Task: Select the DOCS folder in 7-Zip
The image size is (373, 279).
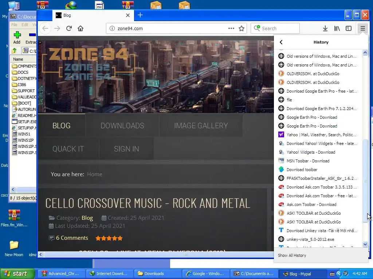Action: (x=23, y=72)
